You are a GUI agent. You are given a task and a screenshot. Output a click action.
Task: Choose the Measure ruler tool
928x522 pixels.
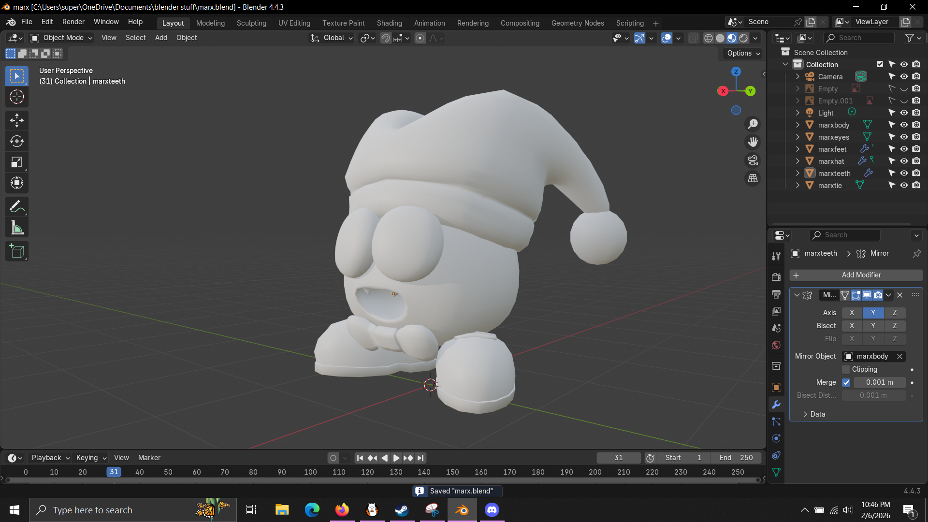17,228
